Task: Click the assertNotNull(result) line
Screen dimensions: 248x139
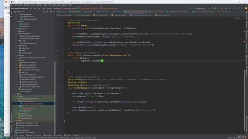Action: click(84, 107)
